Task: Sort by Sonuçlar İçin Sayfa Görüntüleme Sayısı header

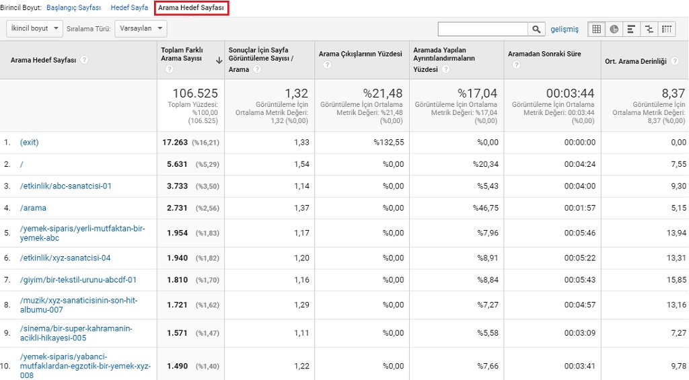Action: click(261, 59)
